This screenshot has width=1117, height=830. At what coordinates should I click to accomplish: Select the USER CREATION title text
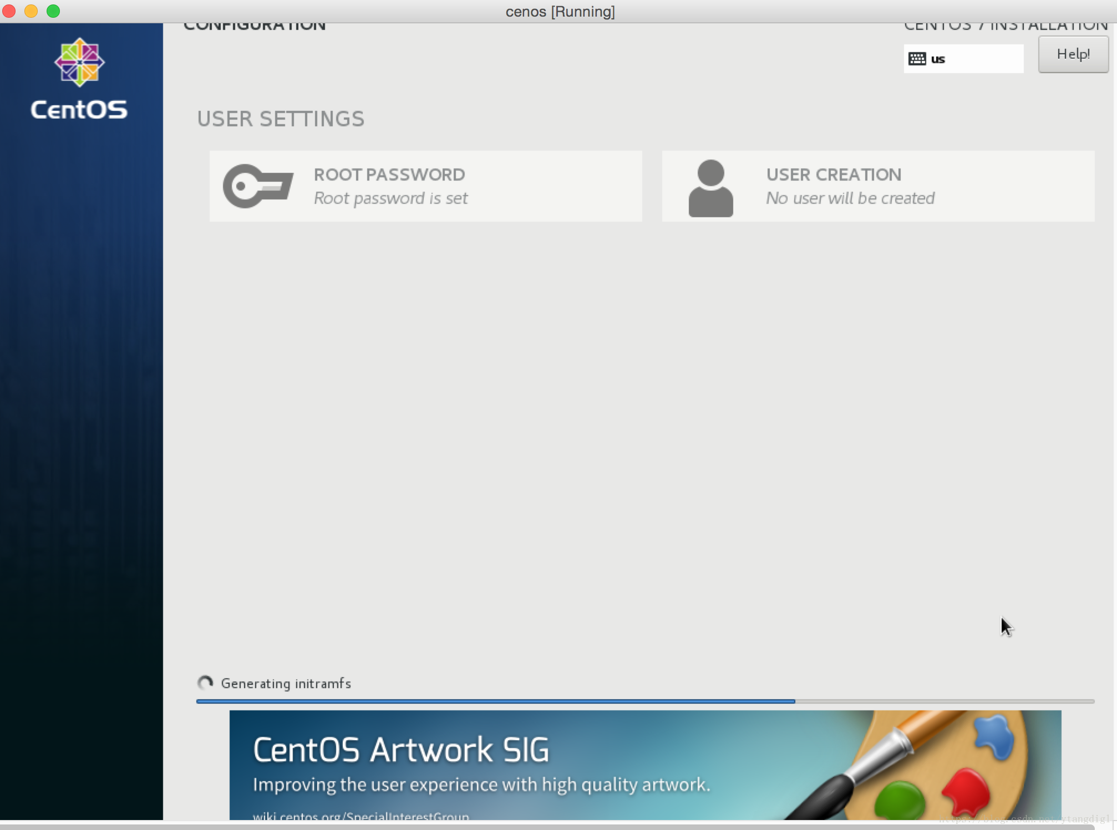[x=834, y=175]
